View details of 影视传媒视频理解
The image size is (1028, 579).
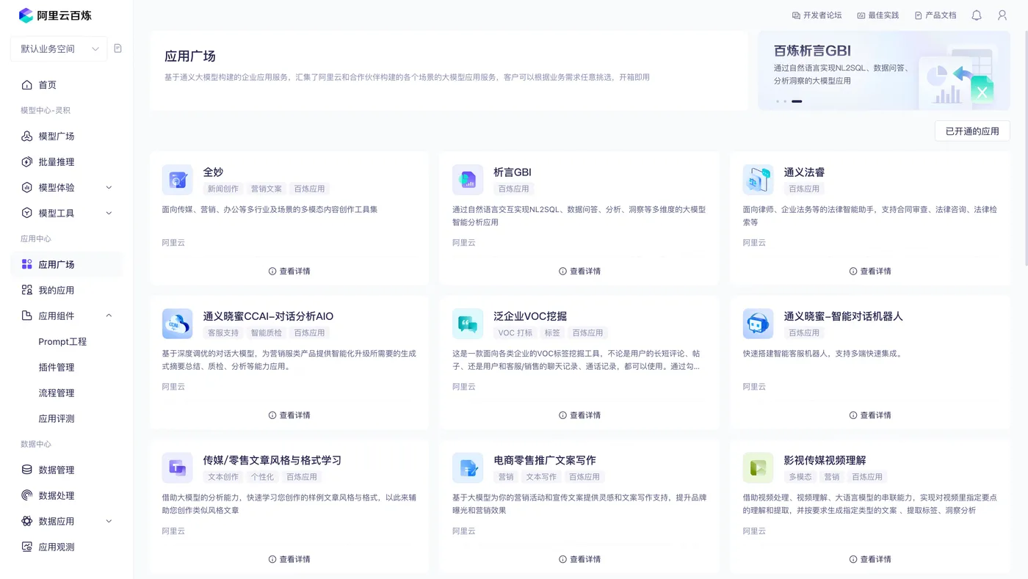coord(869,559)
